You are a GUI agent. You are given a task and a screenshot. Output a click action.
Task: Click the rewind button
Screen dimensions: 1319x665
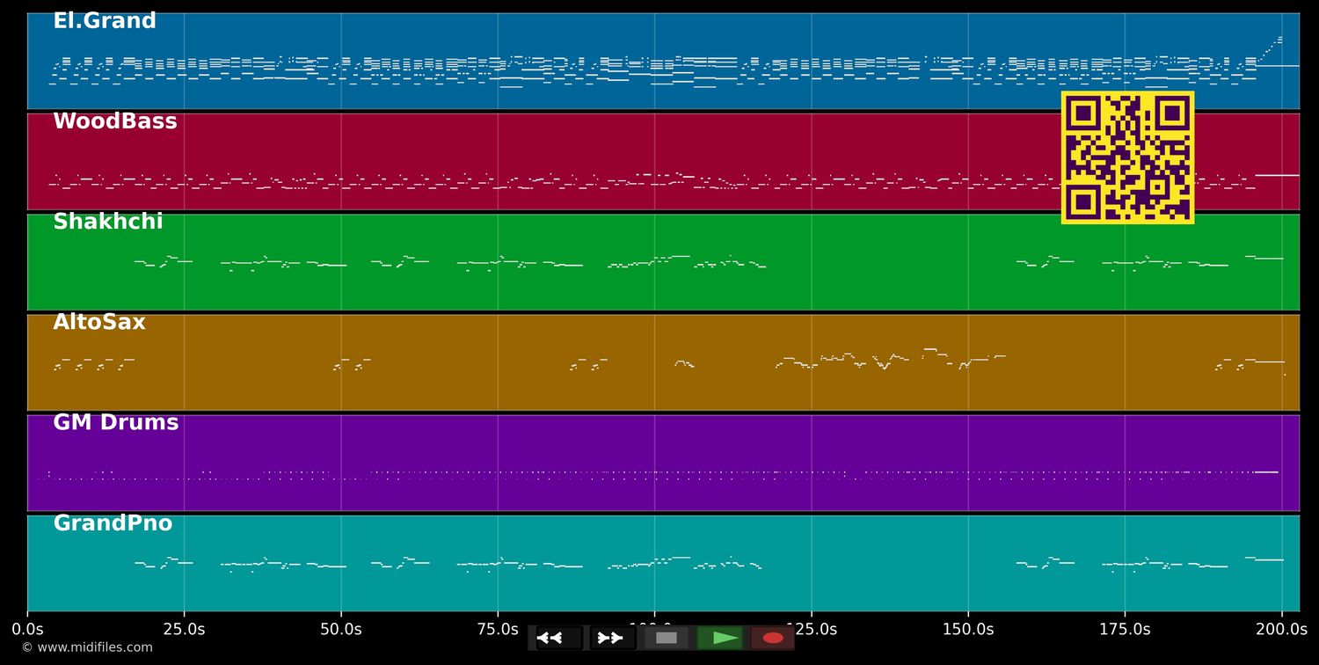559,638
